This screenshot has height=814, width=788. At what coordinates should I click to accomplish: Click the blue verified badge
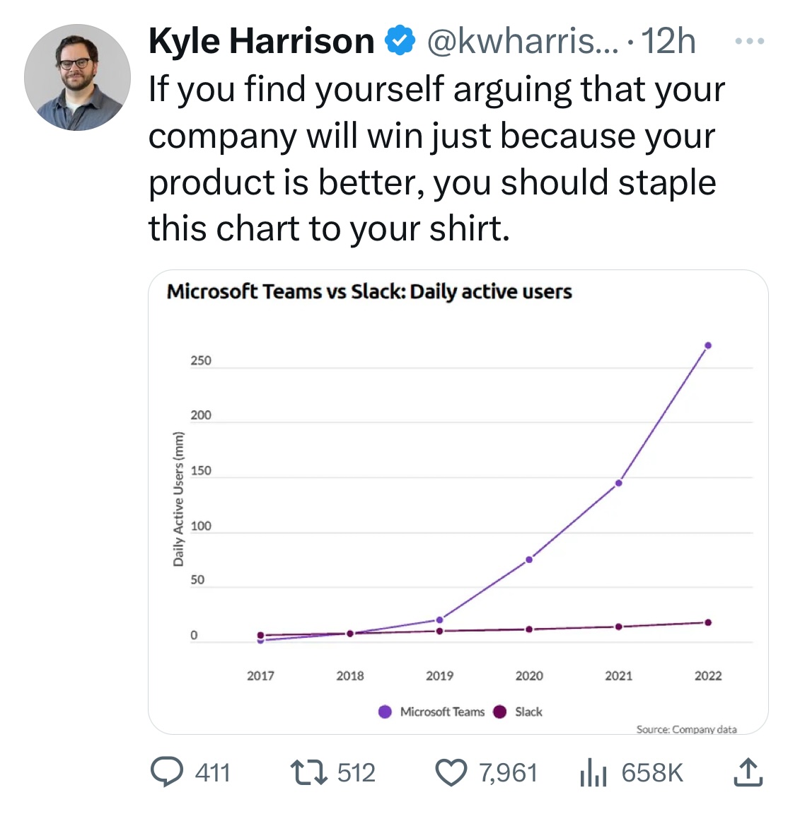tap(400, 41)
